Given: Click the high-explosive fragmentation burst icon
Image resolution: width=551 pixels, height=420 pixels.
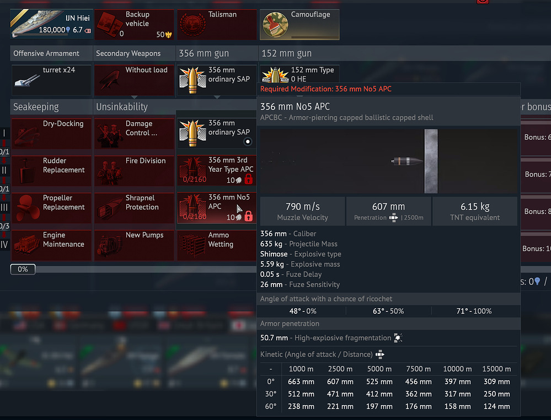Looking at the screenshot, I should 398,337.
